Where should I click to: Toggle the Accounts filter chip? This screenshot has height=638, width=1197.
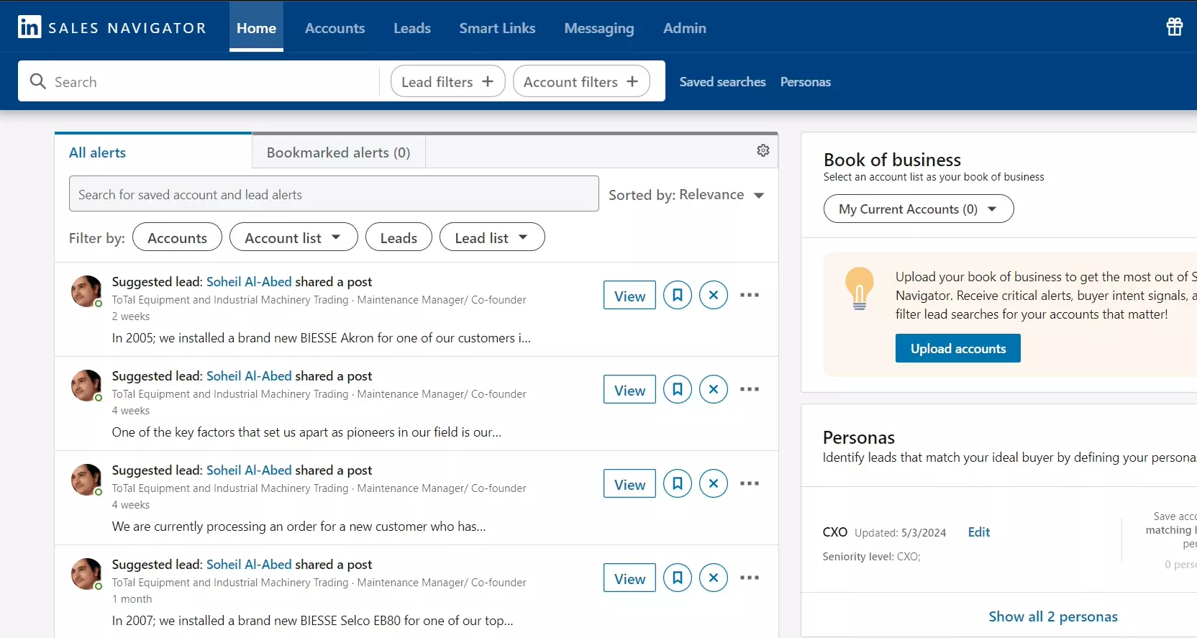click(177, 237)
